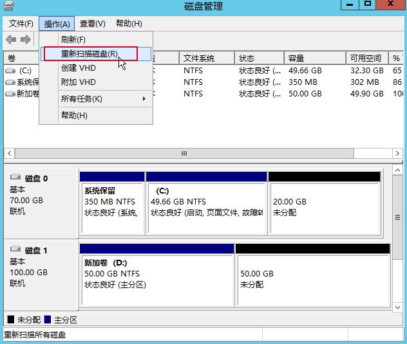Open the 查看(V) menu
This screenshot has height=344, width=407.
point(93,24)
